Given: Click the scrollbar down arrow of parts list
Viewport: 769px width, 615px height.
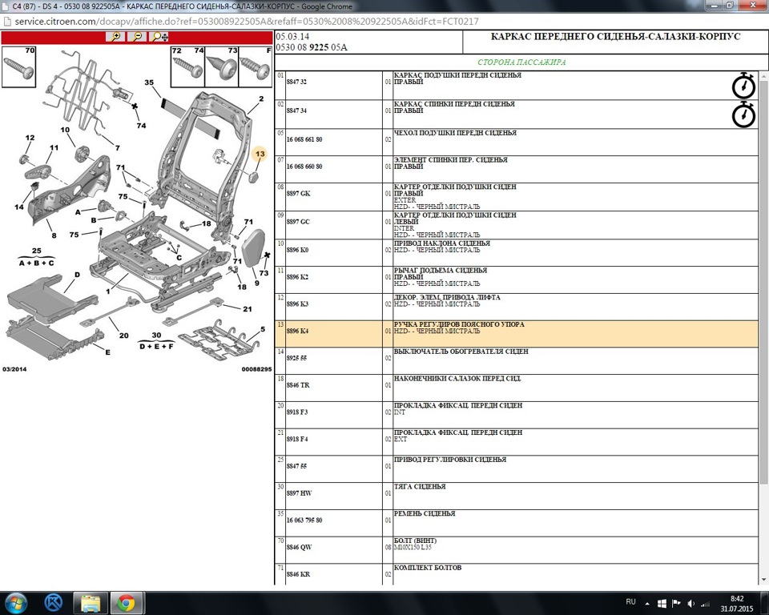Looking at the screenshot, I should [x=763, y=581].
